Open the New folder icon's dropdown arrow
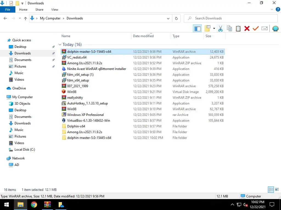Screen dimensions: 281x210 pos(214,28)
